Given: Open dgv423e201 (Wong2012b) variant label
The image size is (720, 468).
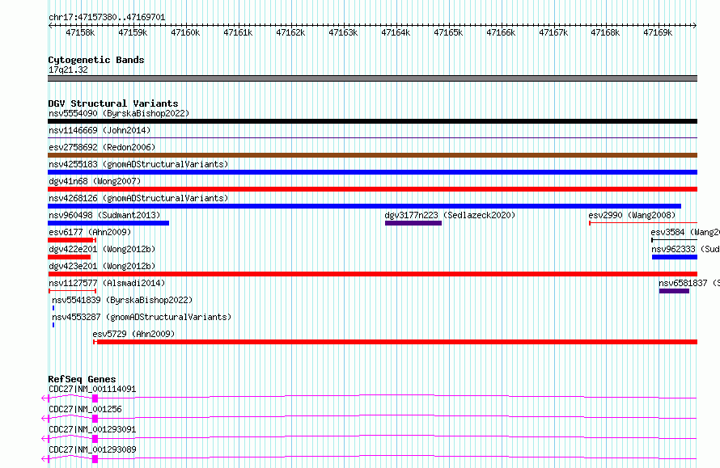Looking at the screenshot, I should pos(102,266).
